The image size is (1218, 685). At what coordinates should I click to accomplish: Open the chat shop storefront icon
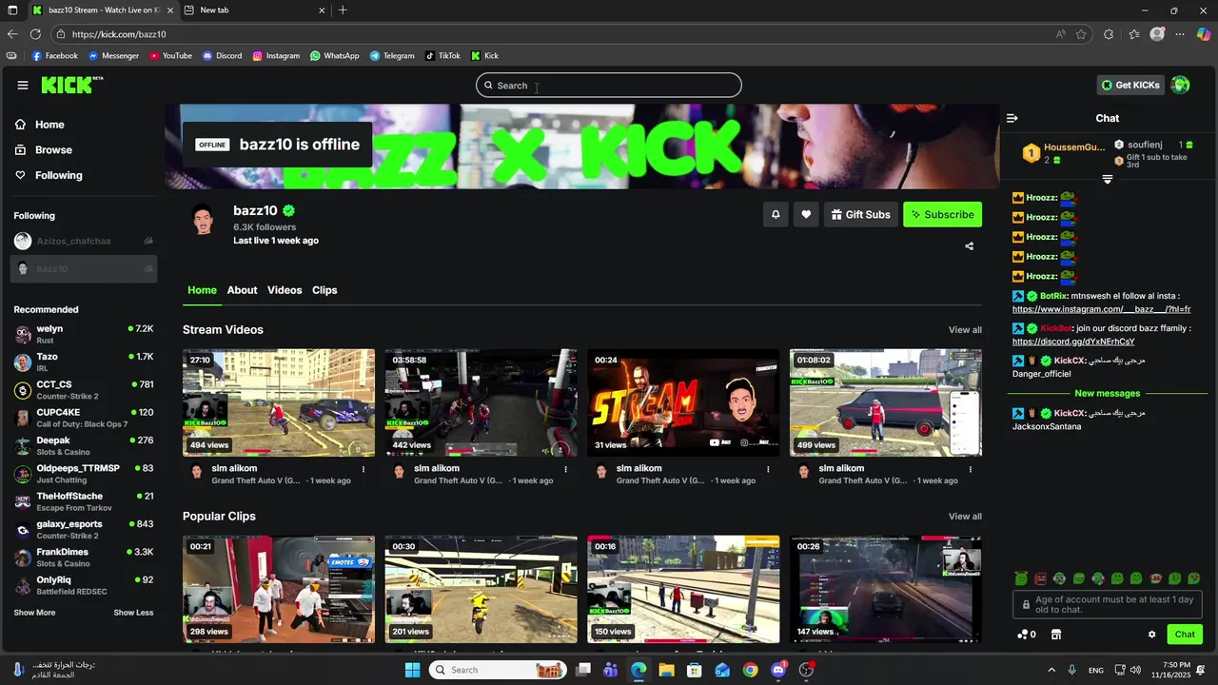tap(1055, 635)
